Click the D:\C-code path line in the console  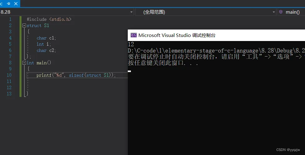point(215,51)
